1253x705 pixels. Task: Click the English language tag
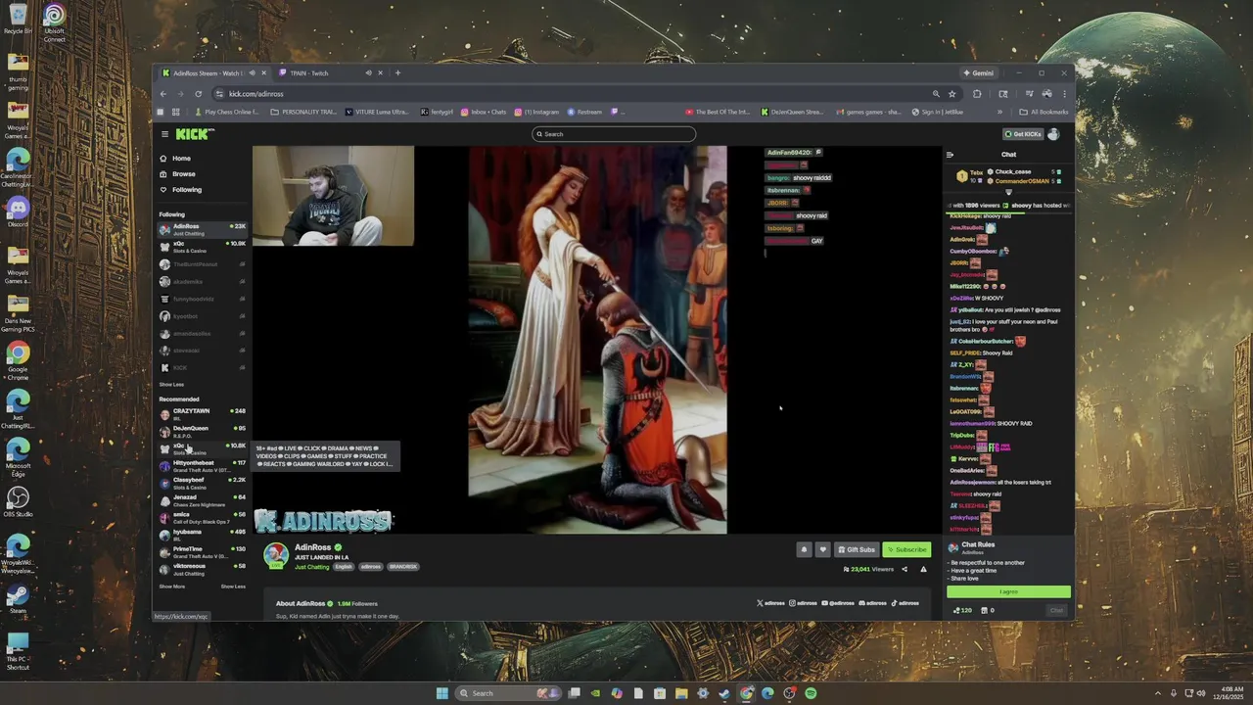coord(344,567)
